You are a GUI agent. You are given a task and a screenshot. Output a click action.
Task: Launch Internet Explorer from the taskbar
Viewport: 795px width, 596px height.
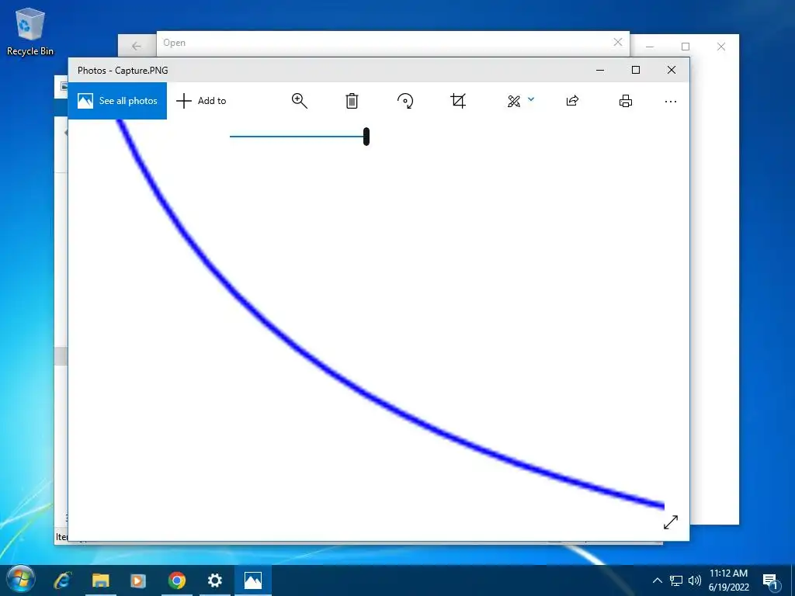click(x=63, y=580)
